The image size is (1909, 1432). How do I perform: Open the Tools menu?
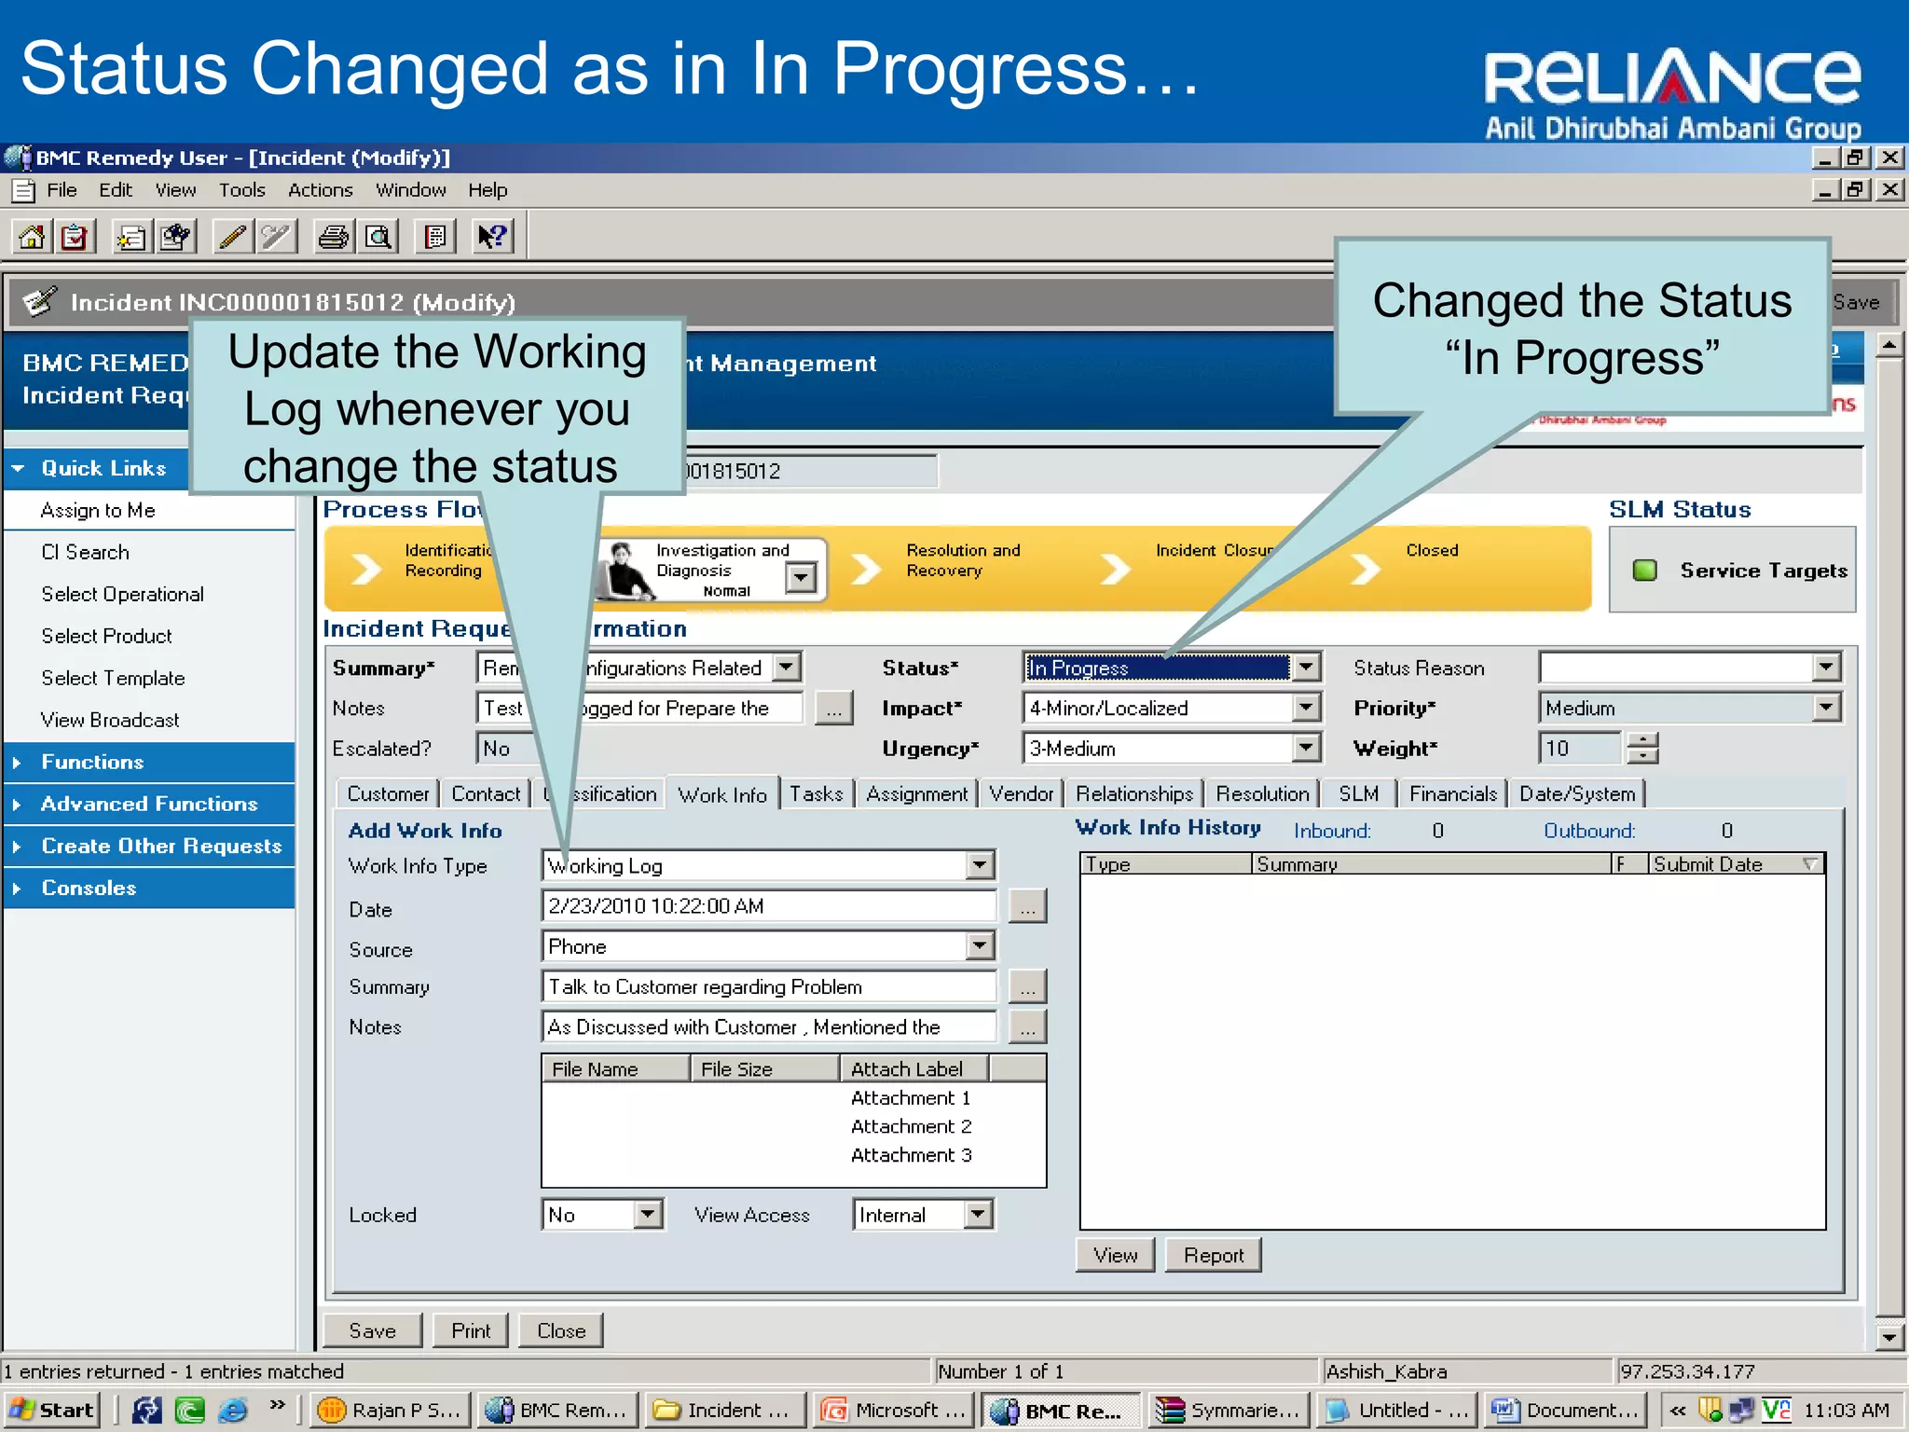241,190
